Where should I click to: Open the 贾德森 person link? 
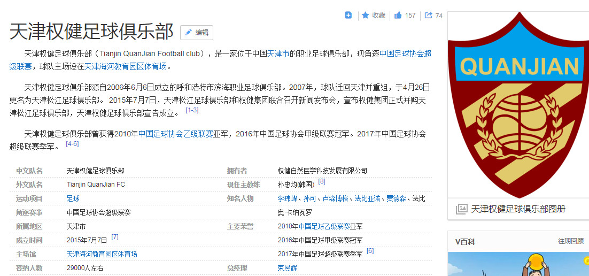point(396,198)
